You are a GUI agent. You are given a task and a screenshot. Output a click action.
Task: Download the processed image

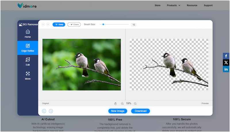(x=141, y=111)
